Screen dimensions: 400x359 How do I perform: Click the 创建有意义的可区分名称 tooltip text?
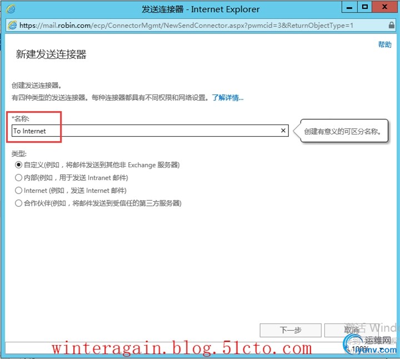(342, 131)
